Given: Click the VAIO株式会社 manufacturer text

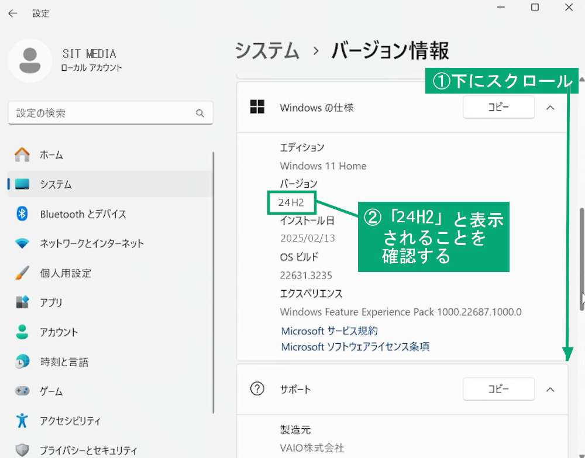Looking at the screenshot, I should click(x=312, y=447).
